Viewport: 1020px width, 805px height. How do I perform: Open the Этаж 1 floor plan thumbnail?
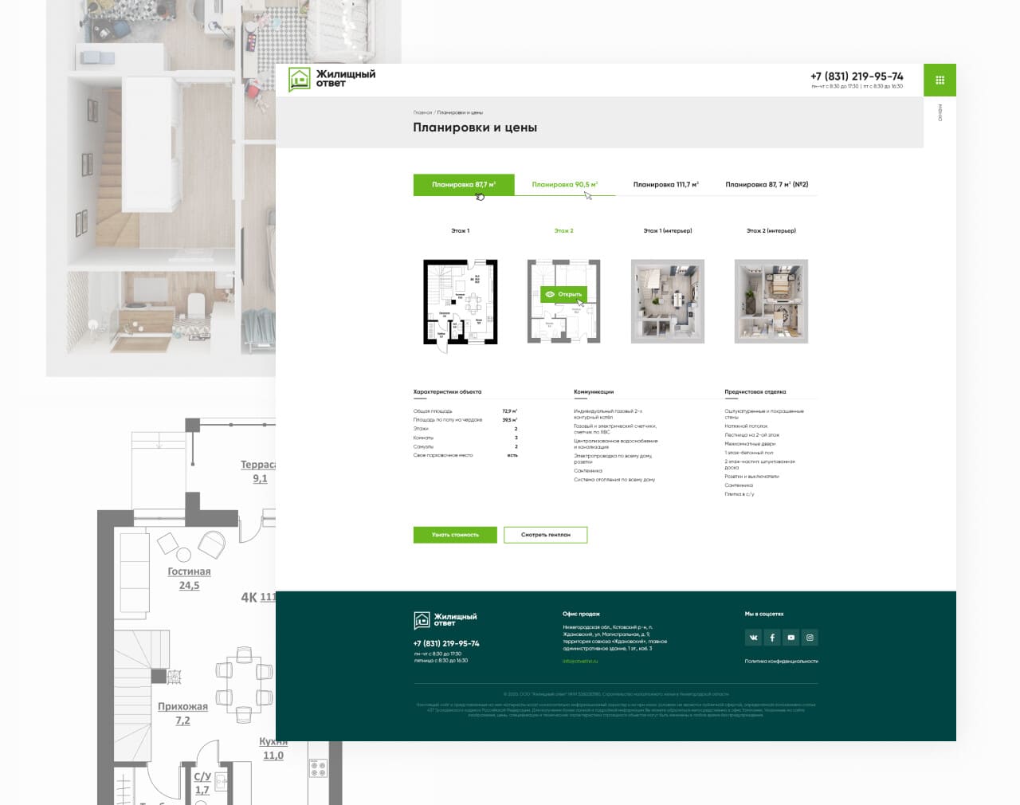[461, 301]
